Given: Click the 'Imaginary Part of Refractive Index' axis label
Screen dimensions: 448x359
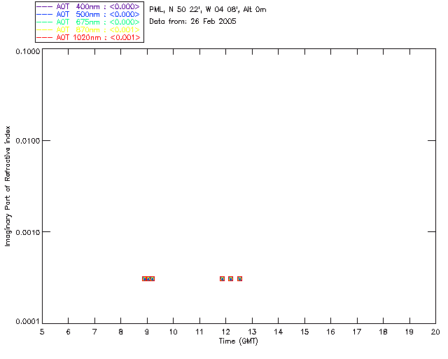Looking at the screenshot, I should click(x=8, y=186).
